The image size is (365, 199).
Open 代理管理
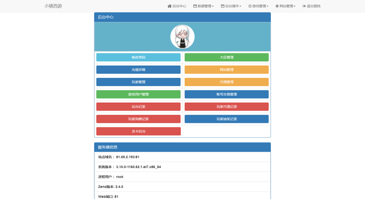tap(227, 82)
